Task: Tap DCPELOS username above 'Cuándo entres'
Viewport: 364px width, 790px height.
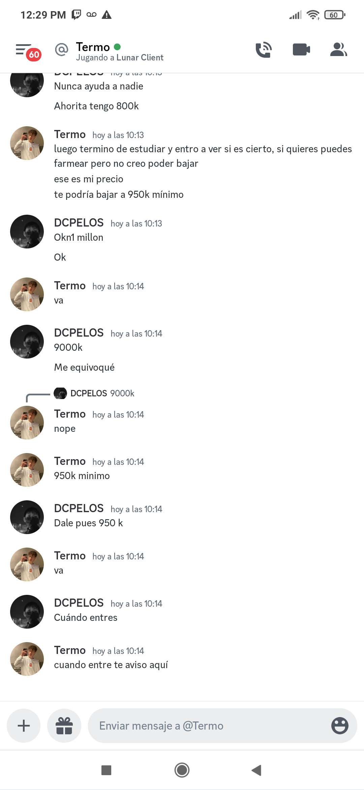Action: (x=79, y=603)
